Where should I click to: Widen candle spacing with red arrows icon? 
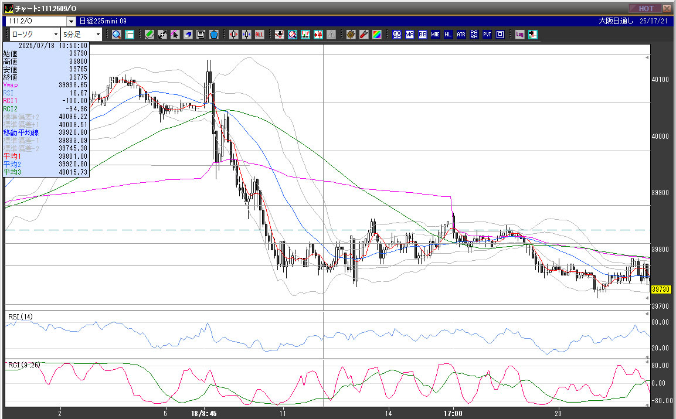pos(233,35)
